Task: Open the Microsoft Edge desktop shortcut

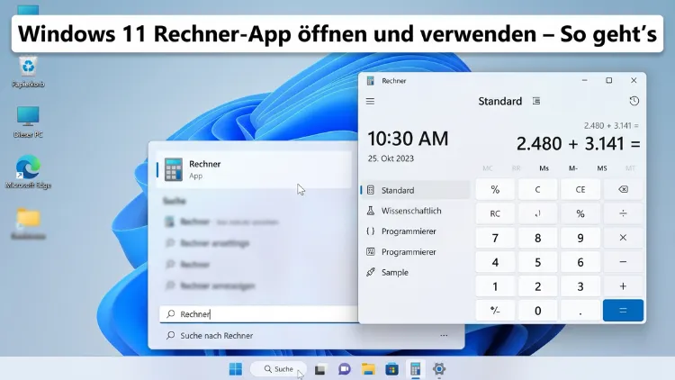Action: 28,172
